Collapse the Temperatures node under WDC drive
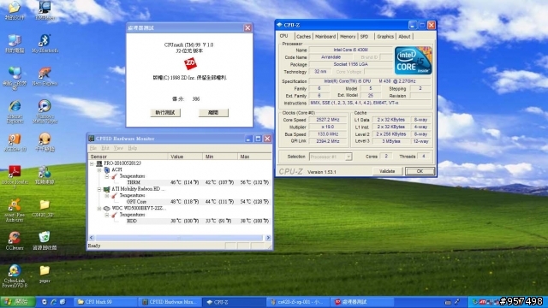Screen dimensions: 548x308 pos(107,215)
